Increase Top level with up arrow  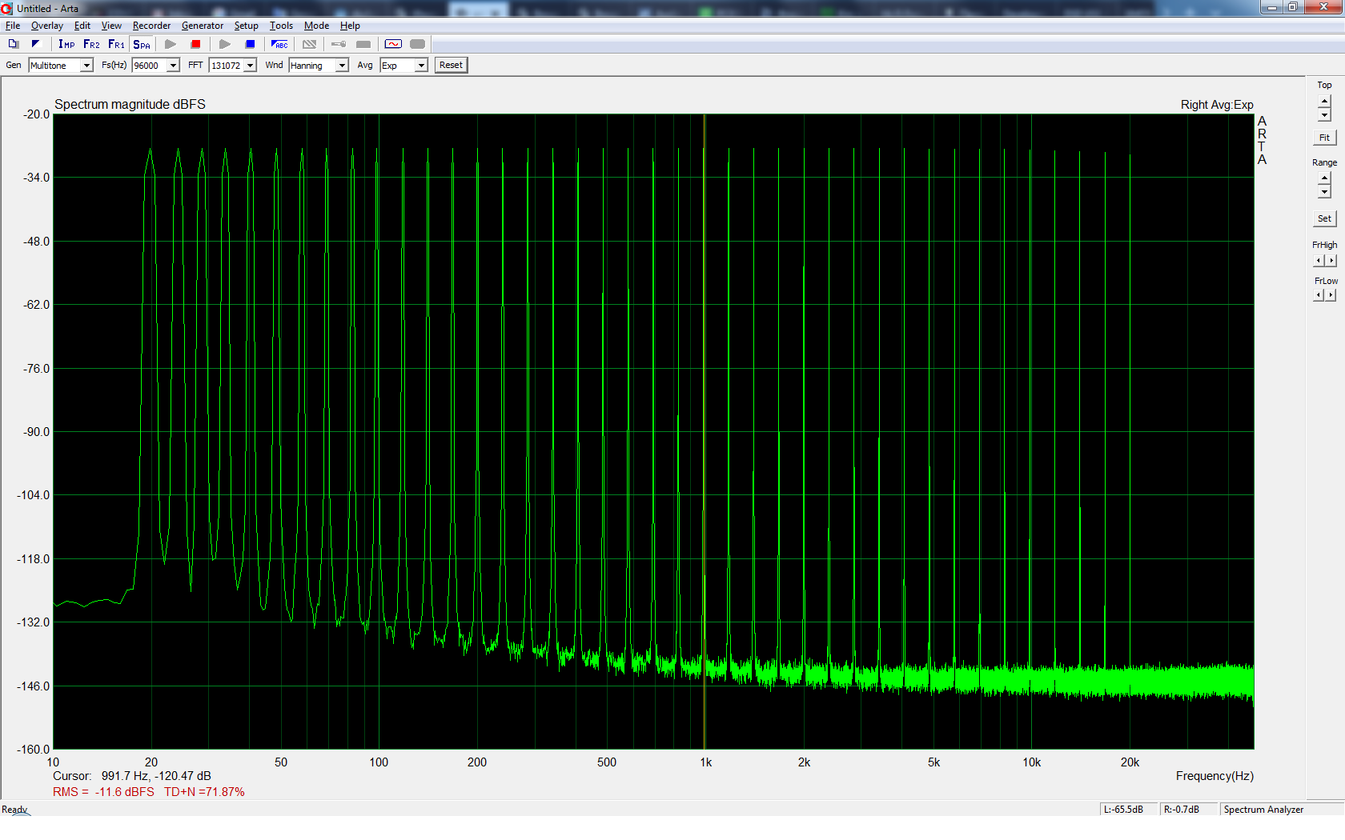(x=1324, y=101)
